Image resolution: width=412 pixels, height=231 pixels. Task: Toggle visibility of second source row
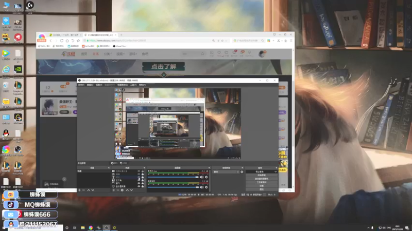tap(139, 174)
